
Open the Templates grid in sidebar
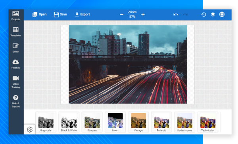point(15,32)
